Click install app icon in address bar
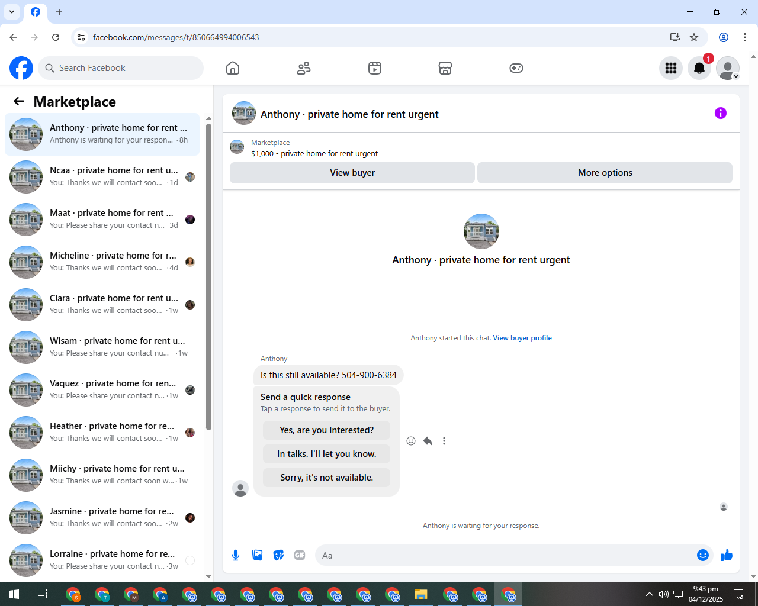This screenshot has height=606, width=758. pyautogui.click(x=675, y=37)
